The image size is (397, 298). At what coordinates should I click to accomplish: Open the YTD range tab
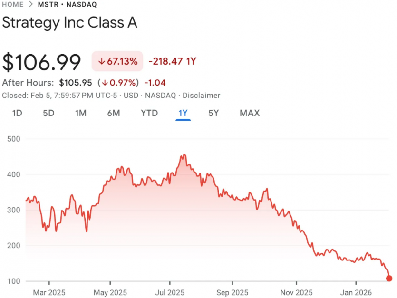149,113
